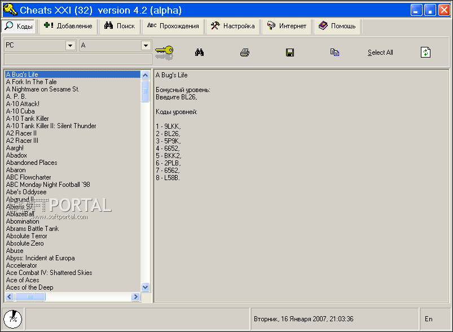Click the Cheats XXI key app icon
Screen dimensions: 453x332
click(x=10, y=10)
